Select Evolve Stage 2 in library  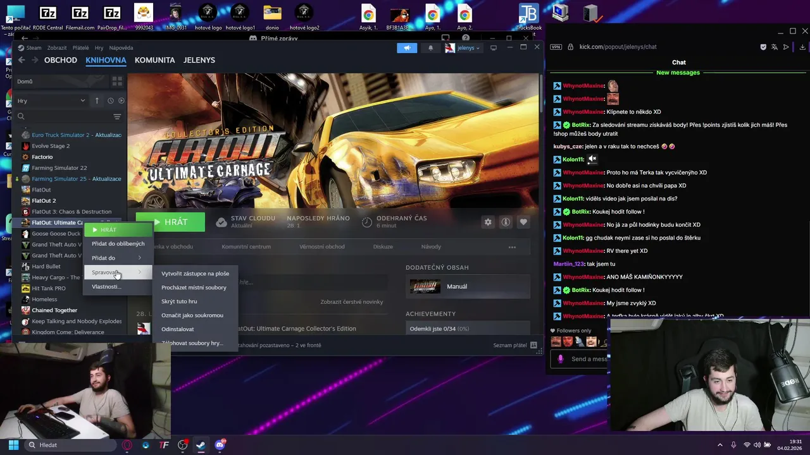[x=51, y=146]
